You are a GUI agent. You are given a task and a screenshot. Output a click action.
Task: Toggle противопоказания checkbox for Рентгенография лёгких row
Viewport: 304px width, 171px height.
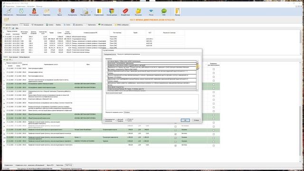tap(214, 77)
